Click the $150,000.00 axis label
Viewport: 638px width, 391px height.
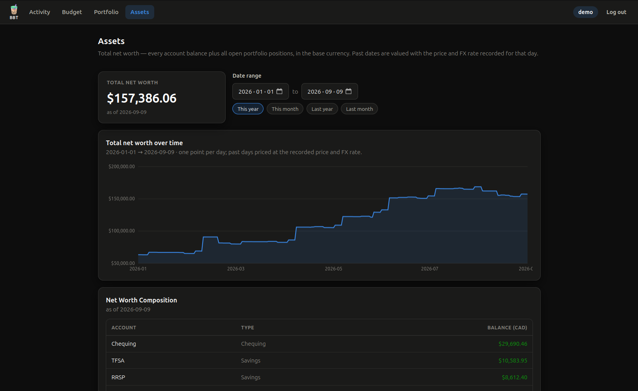click(121, 199)
